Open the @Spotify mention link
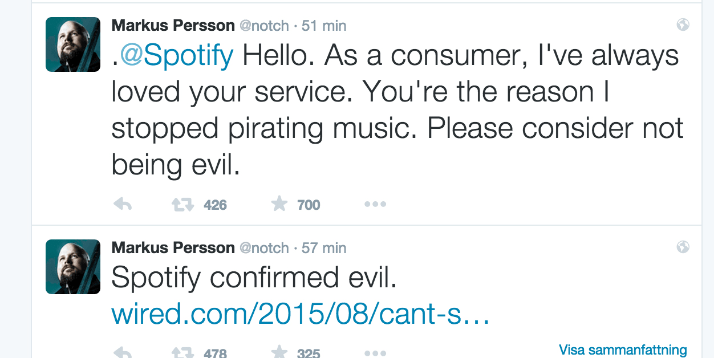This screenshot has width=714, height=358. (177, 56)
